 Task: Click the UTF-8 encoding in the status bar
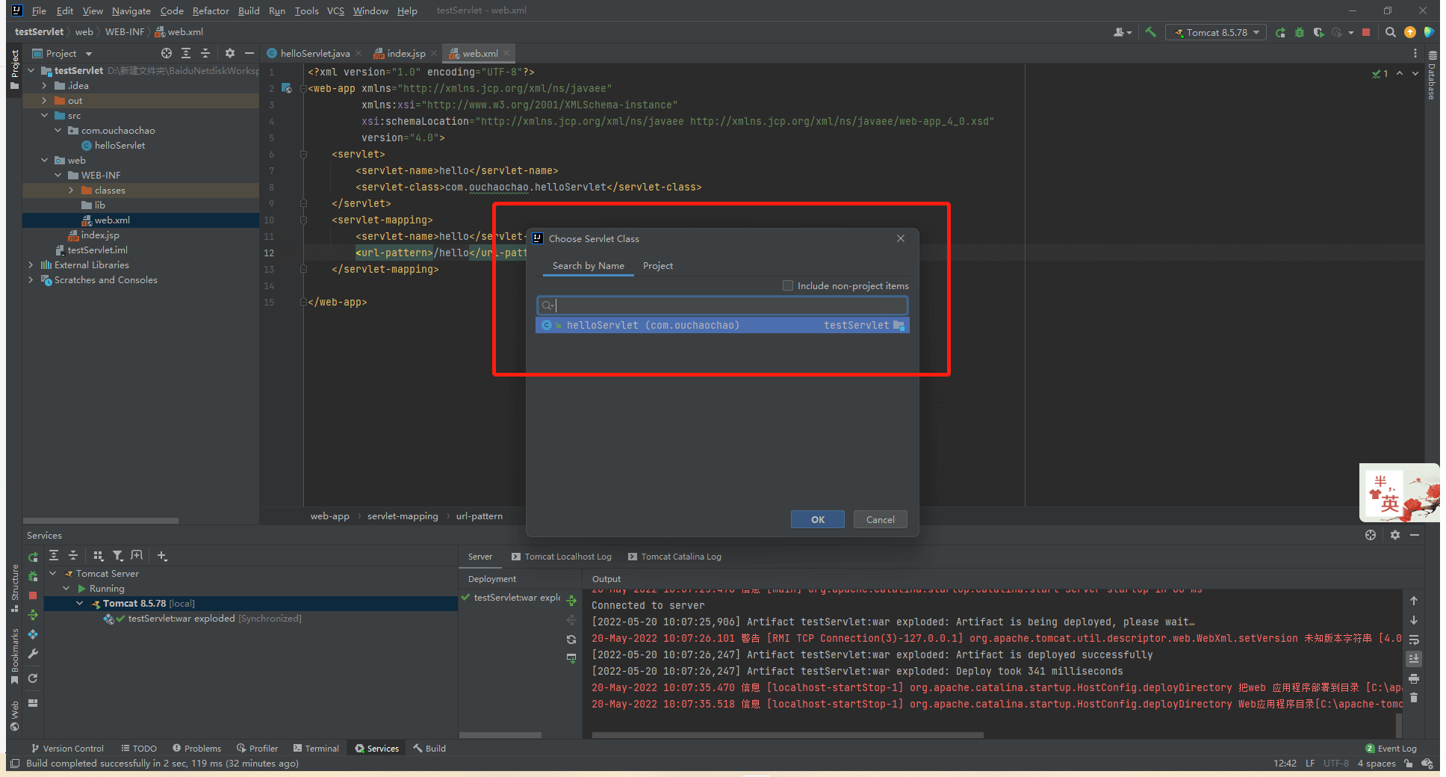coord(1336,764)
